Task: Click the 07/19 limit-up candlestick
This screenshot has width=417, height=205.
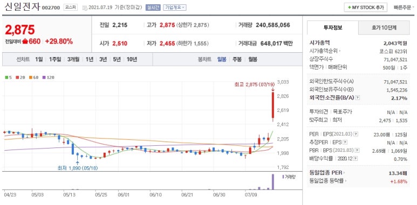Action: (x=273, y=105)
